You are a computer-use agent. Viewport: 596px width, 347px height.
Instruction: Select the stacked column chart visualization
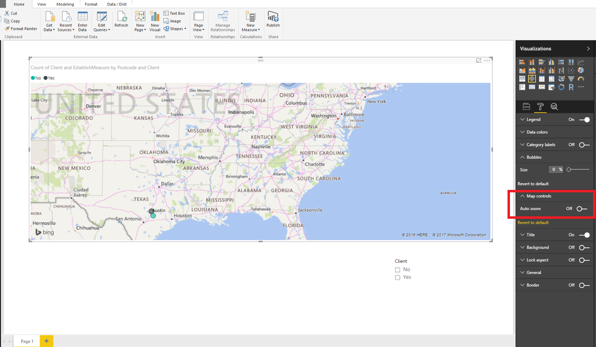coord(532,62)
